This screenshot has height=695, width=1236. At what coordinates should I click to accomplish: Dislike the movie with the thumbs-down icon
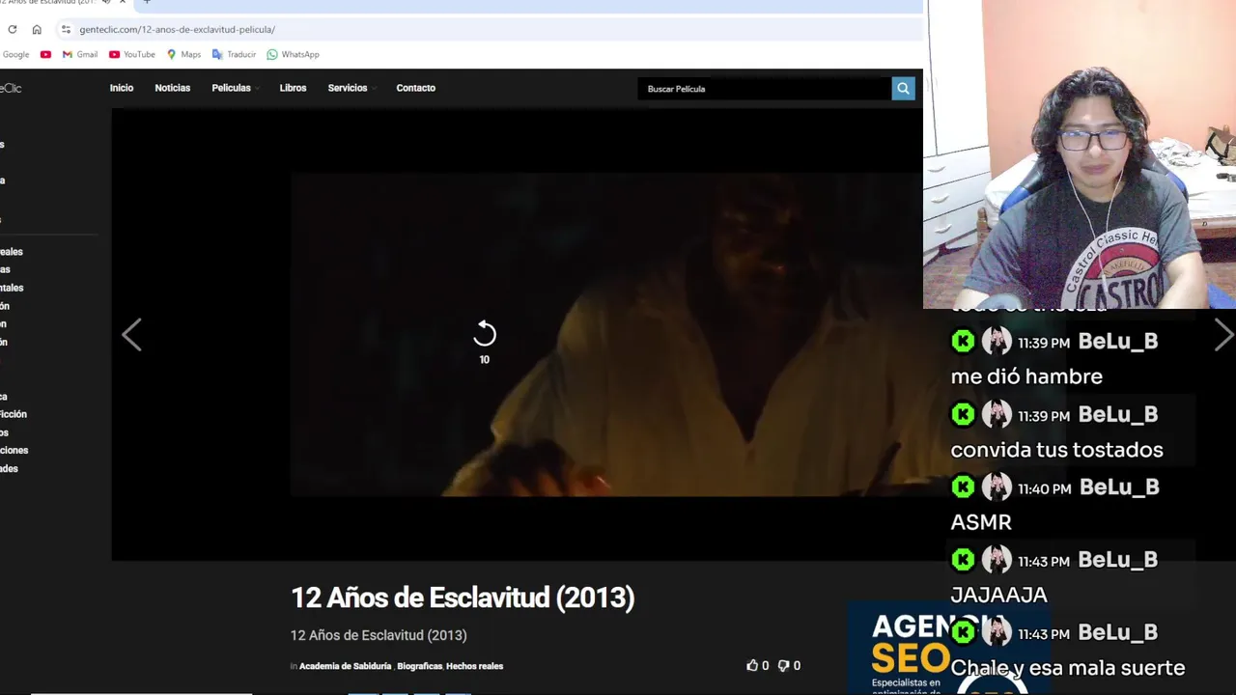click(783, 665)
